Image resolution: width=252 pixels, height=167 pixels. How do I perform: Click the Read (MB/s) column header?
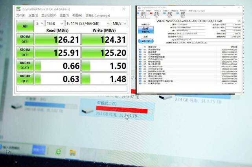tap(57, 30)
